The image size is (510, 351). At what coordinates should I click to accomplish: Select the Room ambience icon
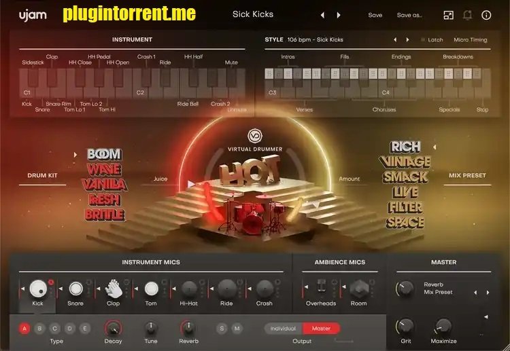(359, 289)
